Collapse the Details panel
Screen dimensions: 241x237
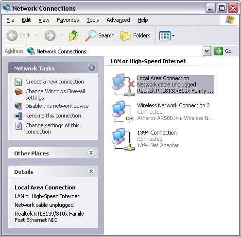click(91, 171)
